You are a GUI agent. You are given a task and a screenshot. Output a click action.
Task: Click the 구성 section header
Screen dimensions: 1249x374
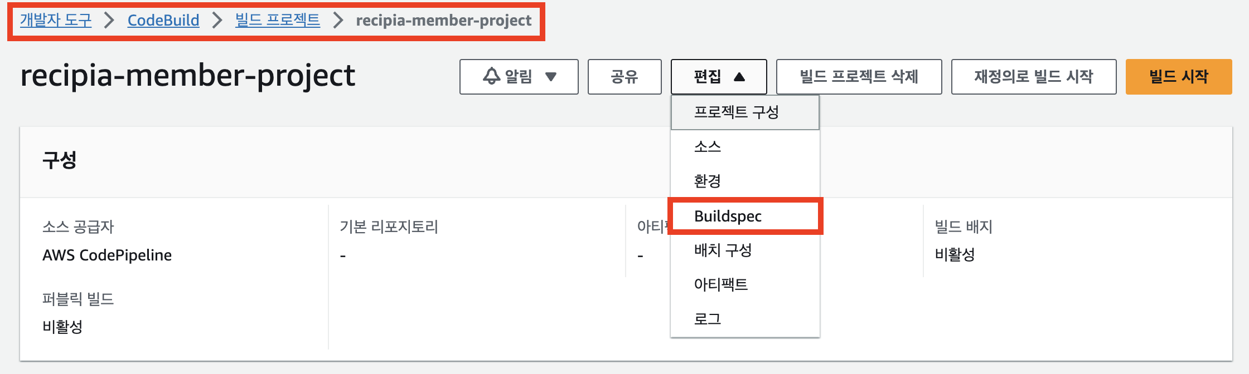tap(58, 160)
